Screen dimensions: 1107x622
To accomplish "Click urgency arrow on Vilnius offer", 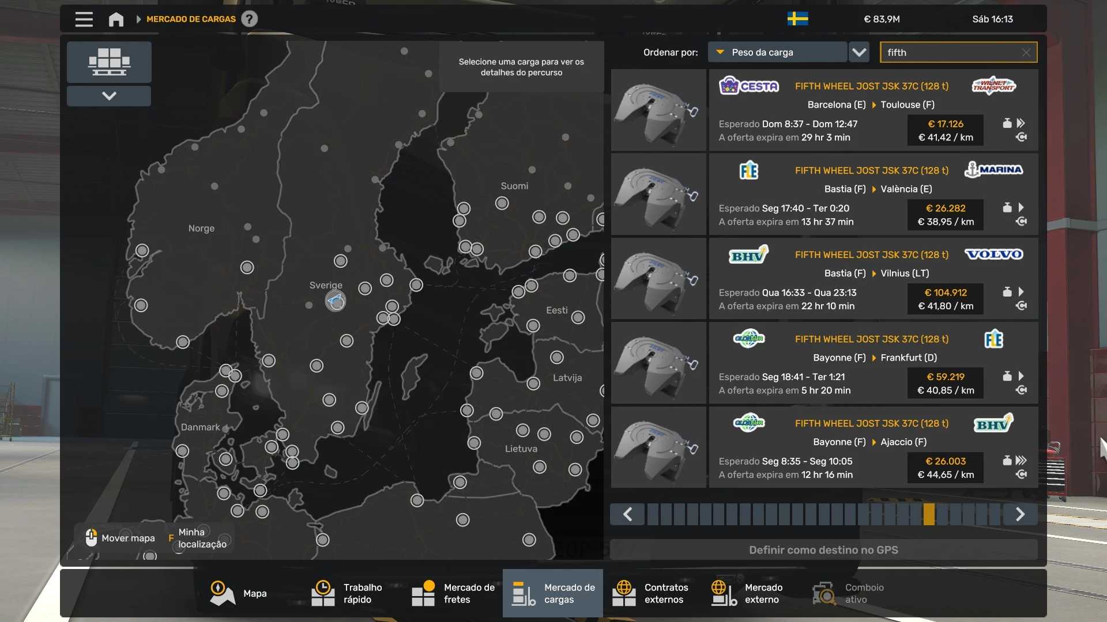I will coord(1021,292).
